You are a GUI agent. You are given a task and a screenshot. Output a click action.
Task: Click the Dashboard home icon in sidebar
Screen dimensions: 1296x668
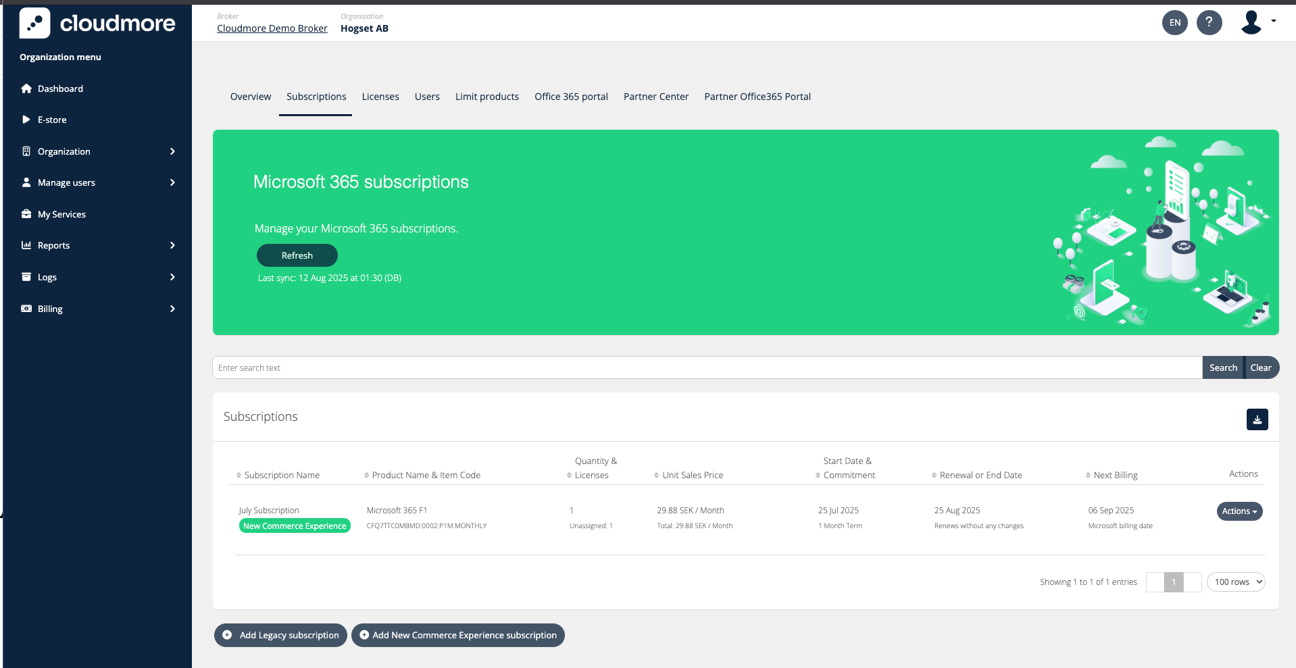pos(26,88)
